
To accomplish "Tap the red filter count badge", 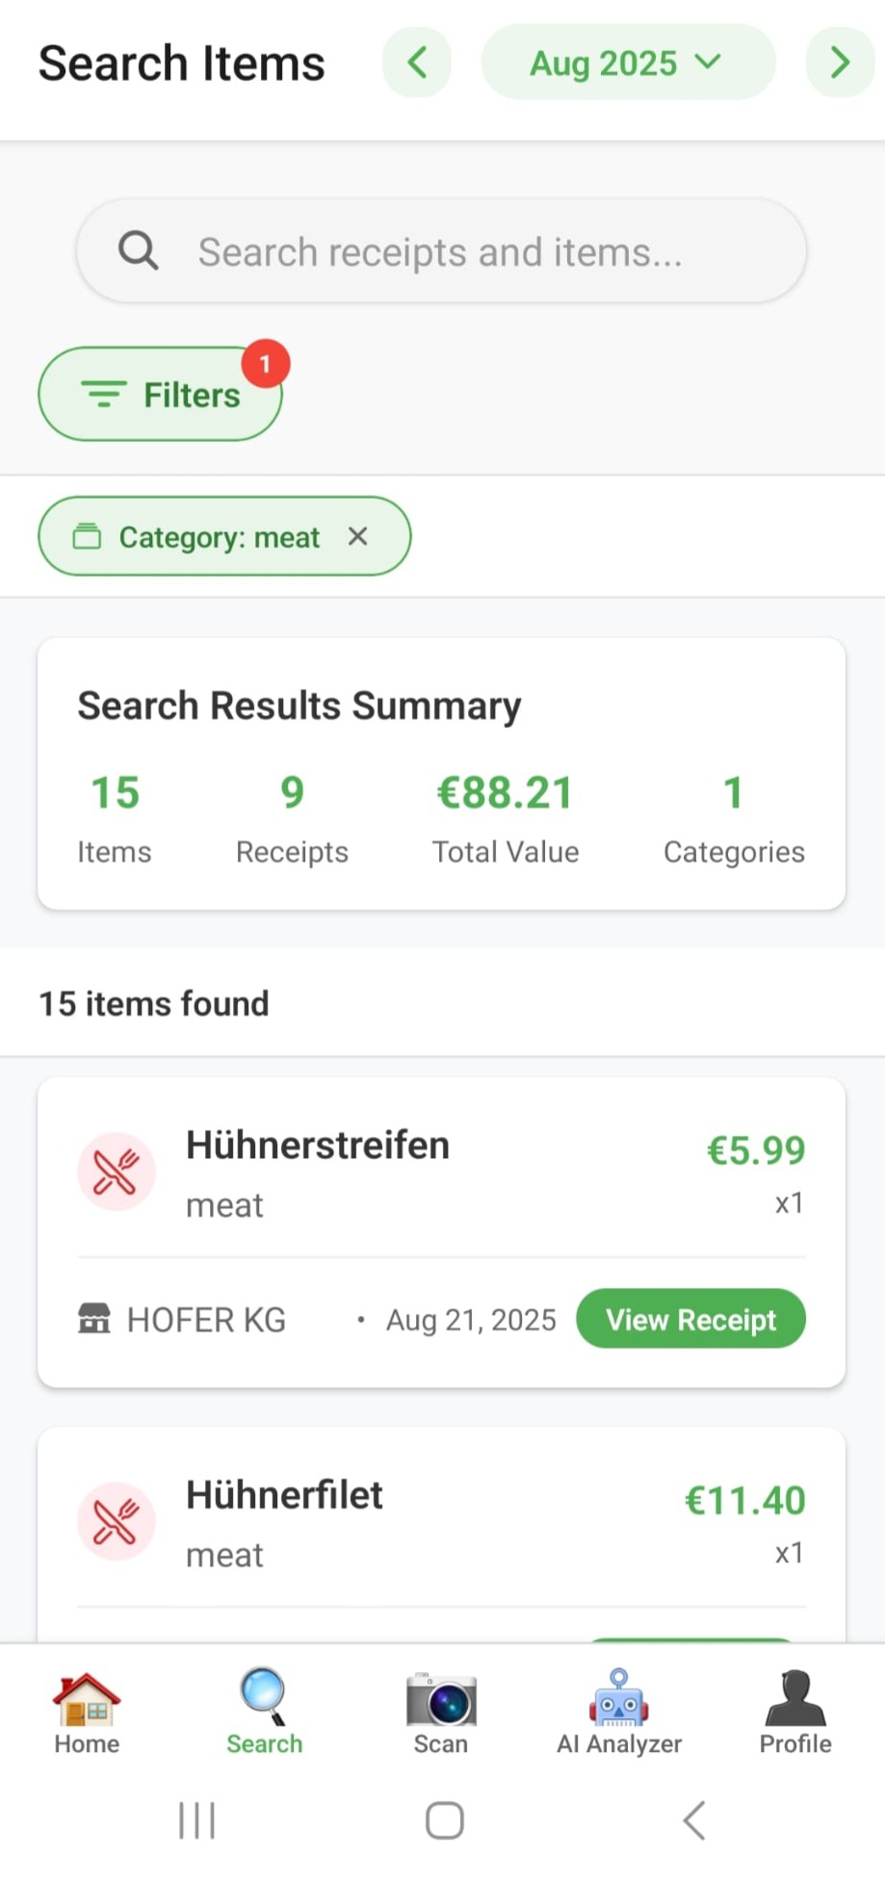I will coord(265,365).
